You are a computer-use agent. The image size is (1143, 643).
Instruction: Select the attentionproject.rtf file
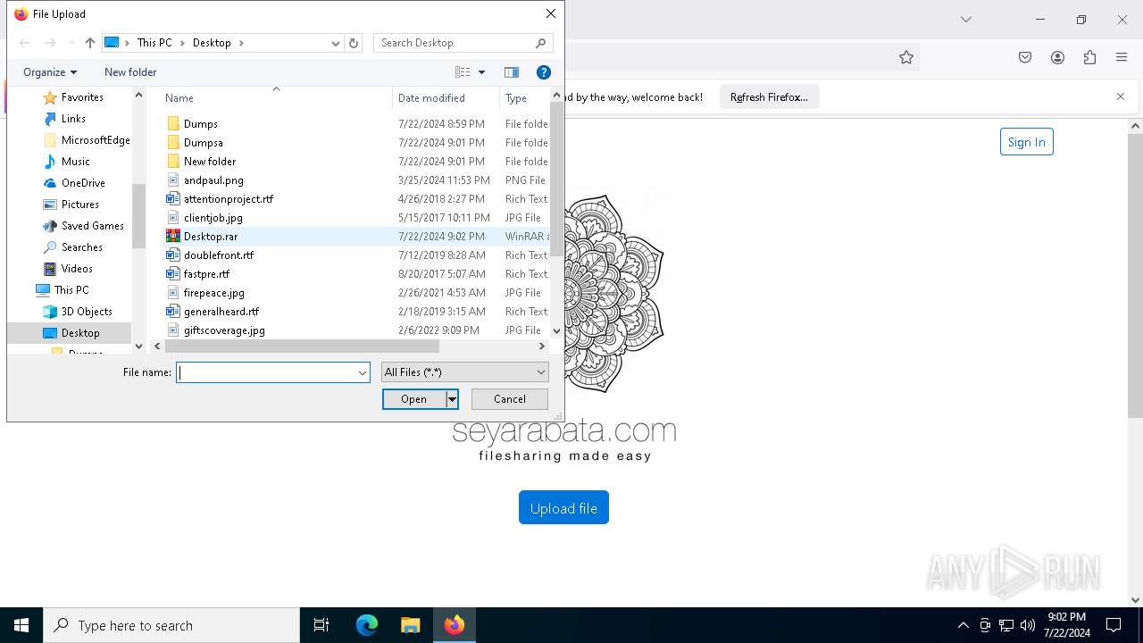point(229,199)
